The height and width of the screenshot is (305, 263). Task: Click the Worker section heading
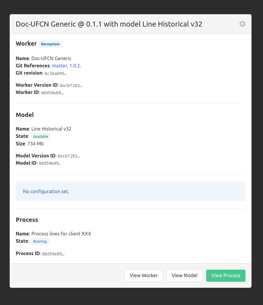tap(26, 44)
